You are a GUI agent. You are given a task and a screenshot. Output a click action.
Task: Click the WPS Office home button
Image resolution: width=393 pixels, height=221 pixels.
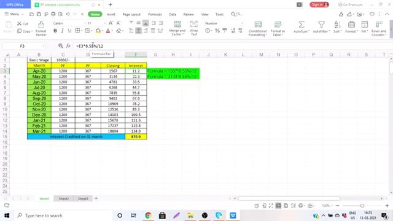click(x=15, y=4)
